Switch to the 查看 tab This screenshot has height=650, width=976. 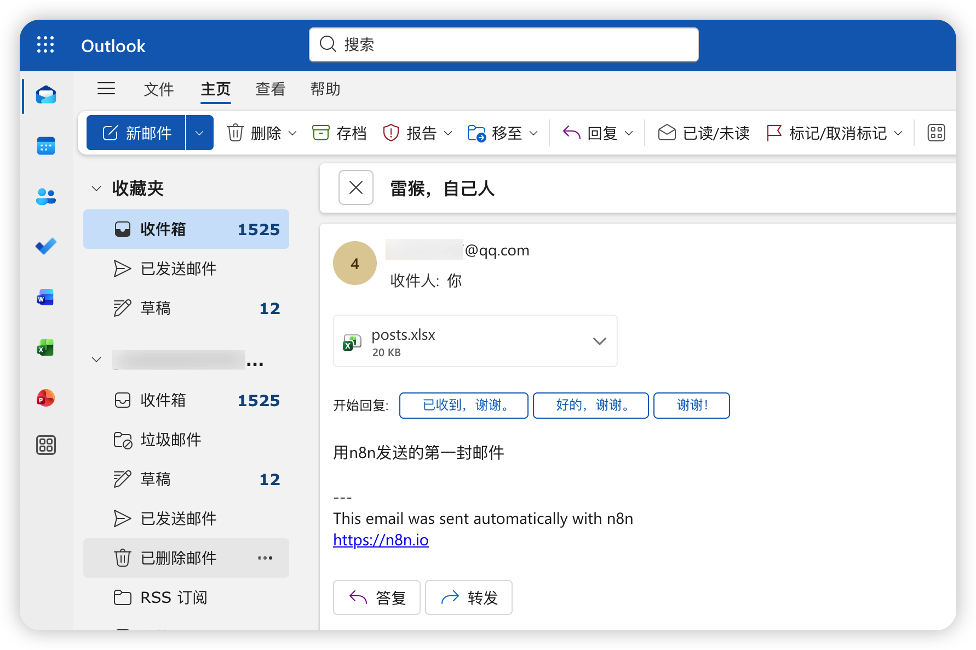click(271, 89)
